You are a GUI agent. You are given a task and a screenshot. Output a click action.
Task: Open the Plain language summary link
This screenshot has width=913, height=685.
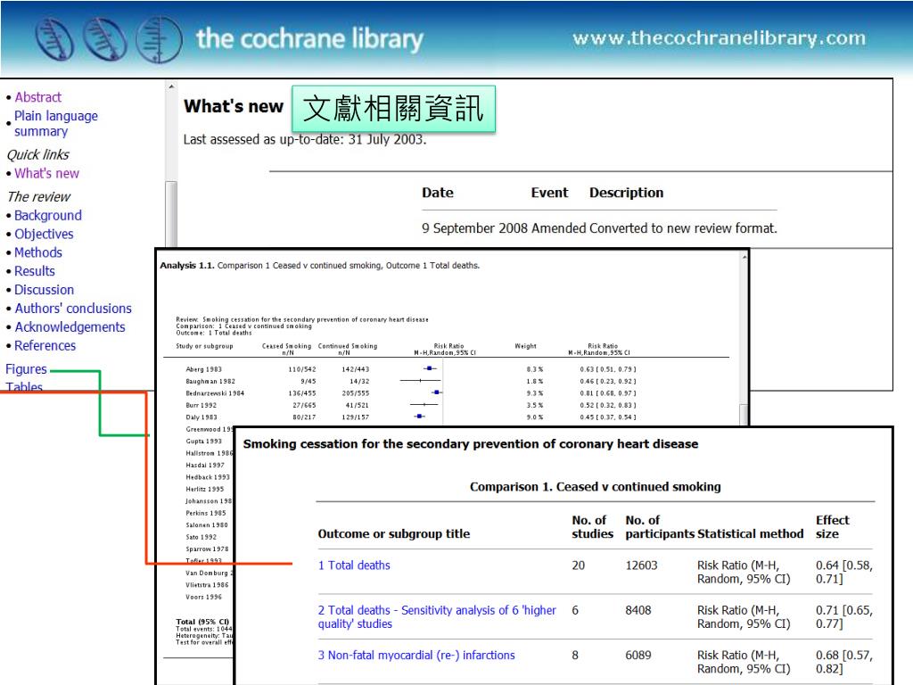(x=56, y=123)
